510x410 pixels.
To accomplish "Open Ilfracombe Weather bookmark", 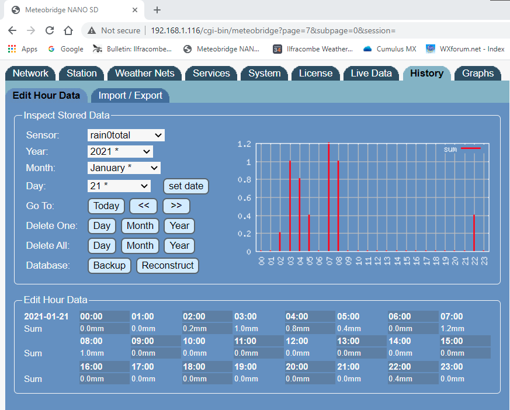I will coord(313,49).
